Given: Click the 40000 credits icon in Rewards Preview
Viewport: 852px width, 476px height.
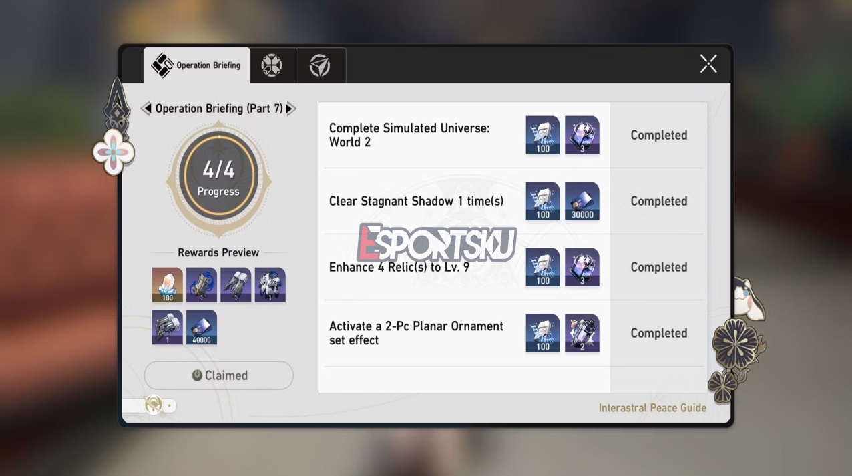Looking at the screenshot, I should pos(201,327).
